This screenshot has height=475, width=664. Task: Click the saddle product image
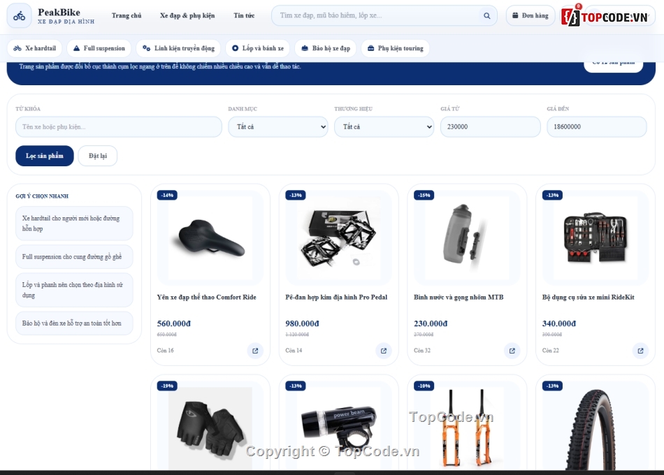coord(210,237)
